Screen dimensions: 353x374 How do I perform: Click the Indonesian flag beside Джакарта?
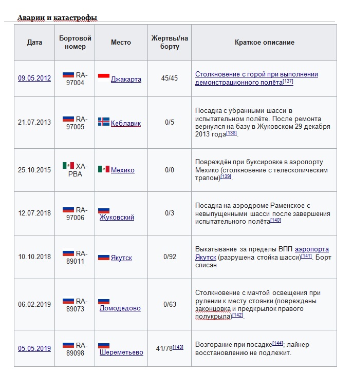click(103, 78)
